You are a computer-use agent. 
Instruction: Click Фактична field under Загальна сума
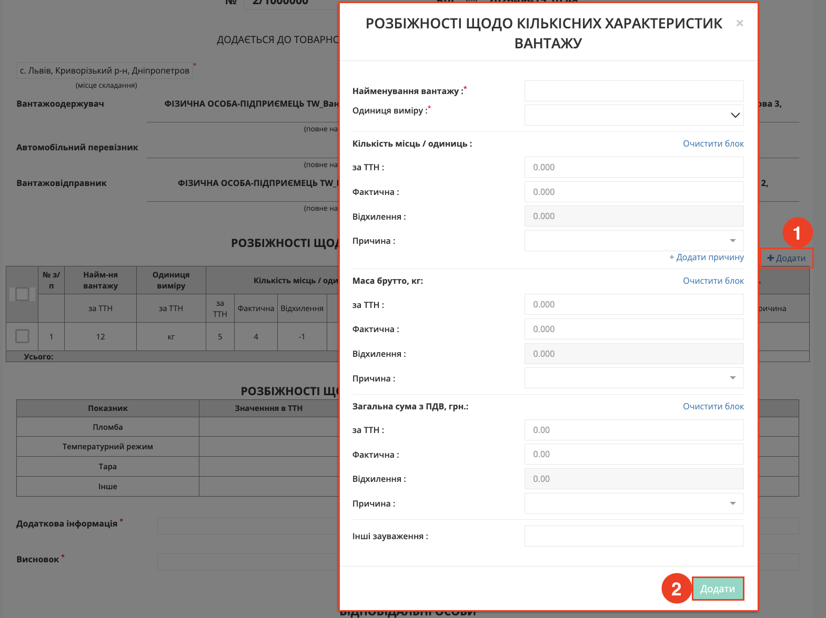coord(634,454)
